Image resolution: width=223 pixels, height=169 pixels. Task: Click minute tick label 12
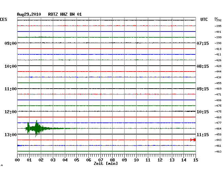[160, 160]
